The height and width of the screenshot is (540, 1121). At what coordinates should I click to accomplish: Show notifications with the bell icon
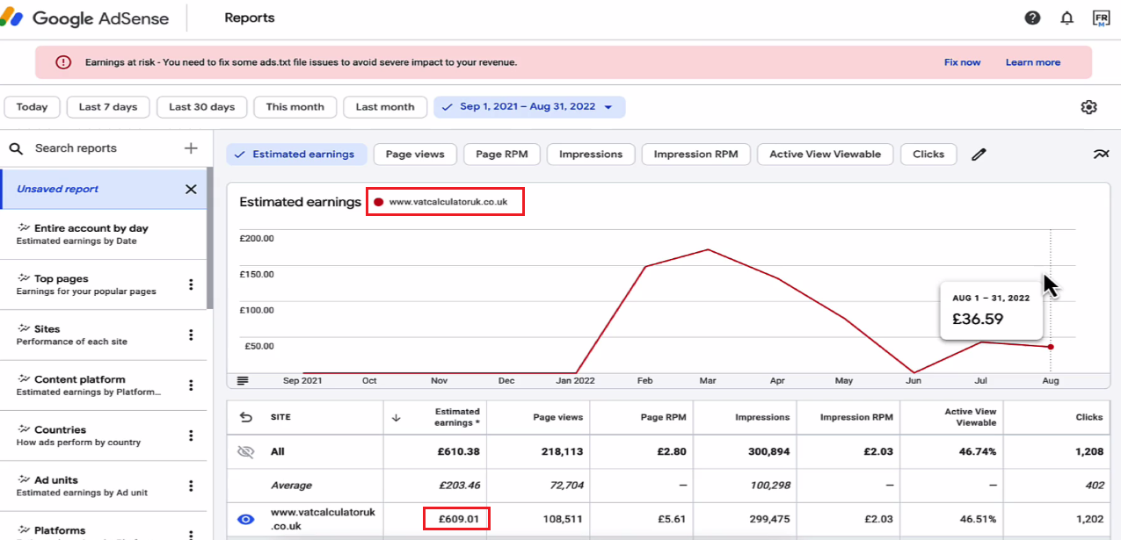coord(1066,18)
